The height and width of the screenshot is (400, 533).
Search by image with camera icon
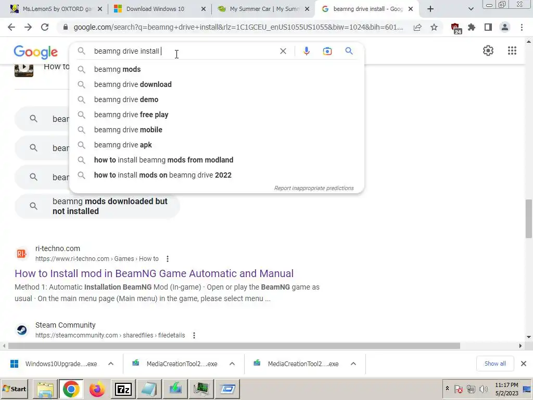[327, 51]
